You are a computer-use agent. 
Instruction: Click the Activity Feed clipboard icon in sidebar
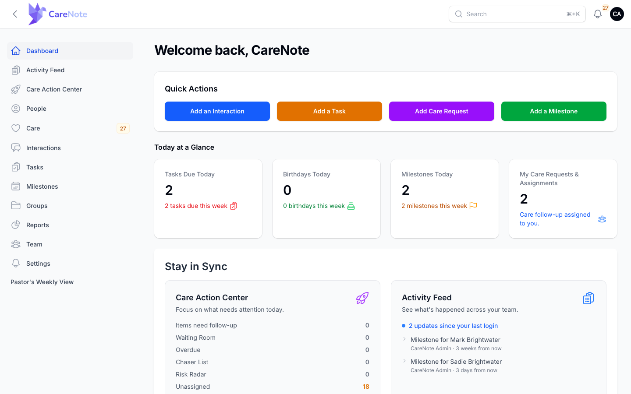pyautogui.click(x=16, y=70)
